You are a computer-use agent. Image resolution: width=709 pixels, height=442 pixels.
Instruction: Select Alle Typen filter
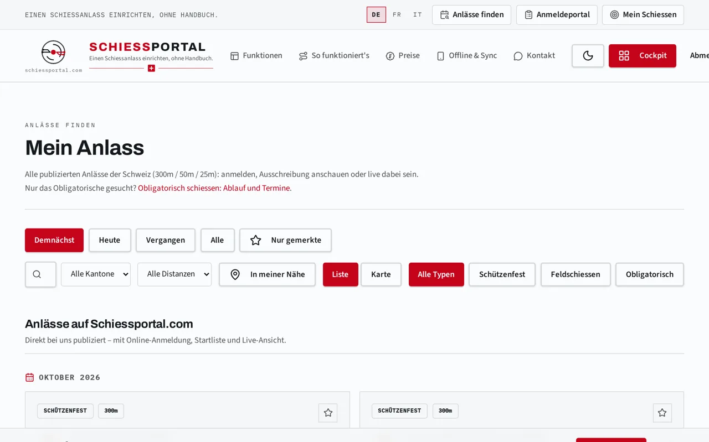[436, 274]
